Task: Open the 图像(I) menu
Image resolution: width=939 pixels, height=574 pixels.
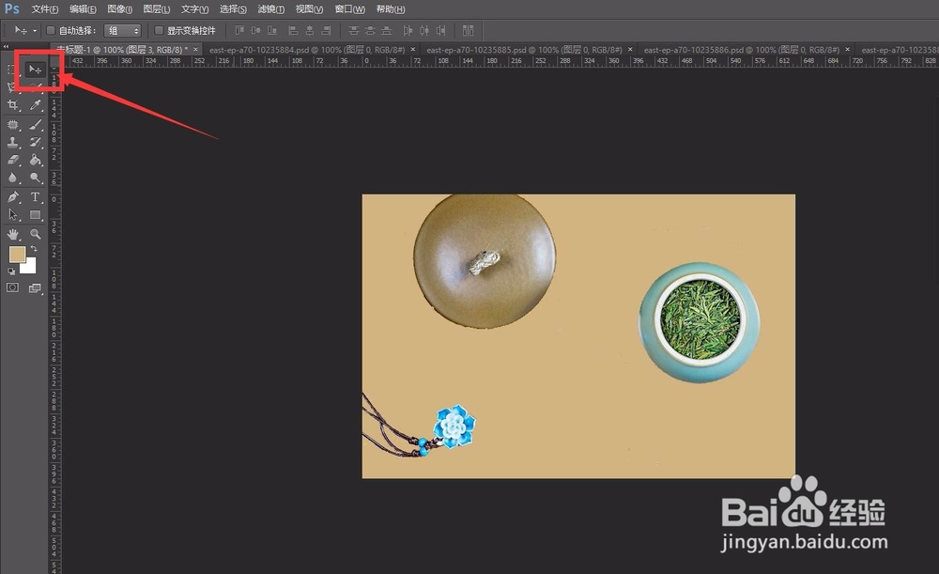Action: pos(120,9)
